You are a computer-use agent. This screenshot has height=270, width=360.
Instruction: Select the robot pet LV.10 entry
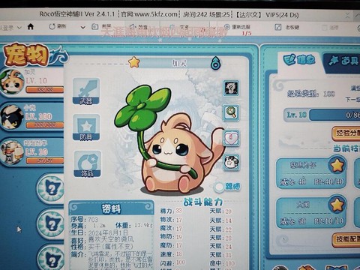pyautogui.click(x=31, y=152)
